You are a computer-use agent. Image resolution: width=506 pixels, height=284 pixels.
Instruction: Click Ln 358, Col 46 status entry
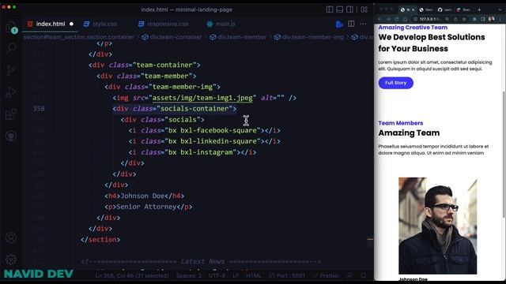pyautogui.click(x=132, y=275)
